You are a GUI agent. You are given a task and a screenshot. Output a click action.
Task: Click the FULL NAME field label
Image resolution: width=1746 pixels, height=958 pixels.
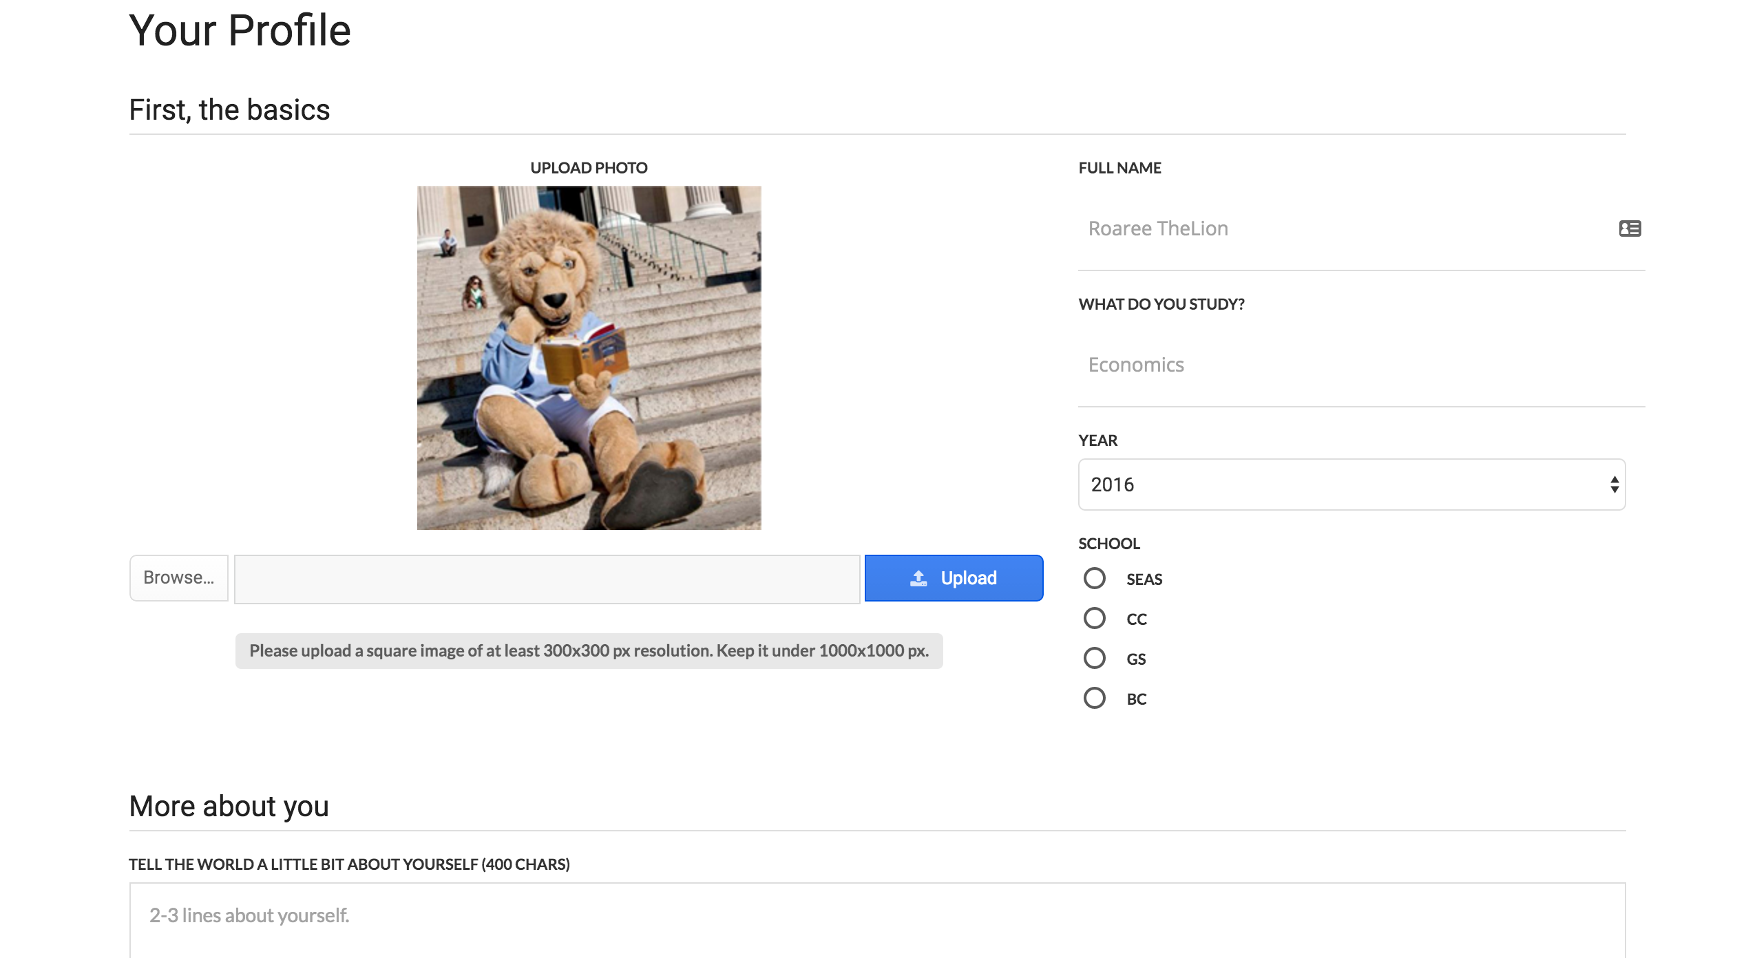point(1119,168)
